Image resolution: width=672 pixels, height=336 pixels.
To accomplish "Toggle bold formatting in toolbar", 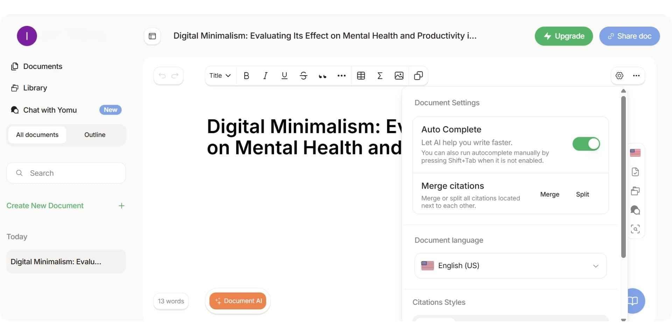I will [x=246, y=76].
